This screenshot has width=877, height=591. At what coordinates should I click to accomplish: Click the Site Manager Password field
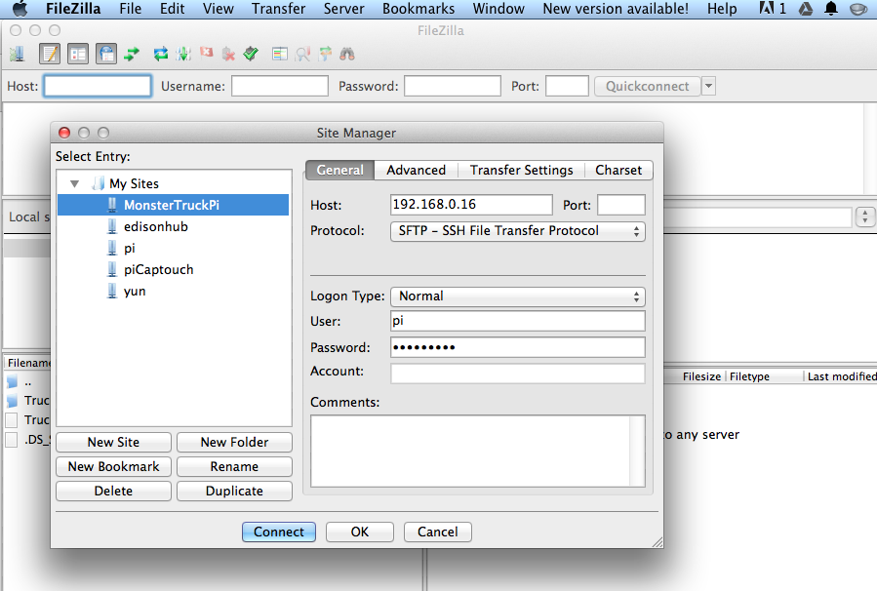coord(517,347)
